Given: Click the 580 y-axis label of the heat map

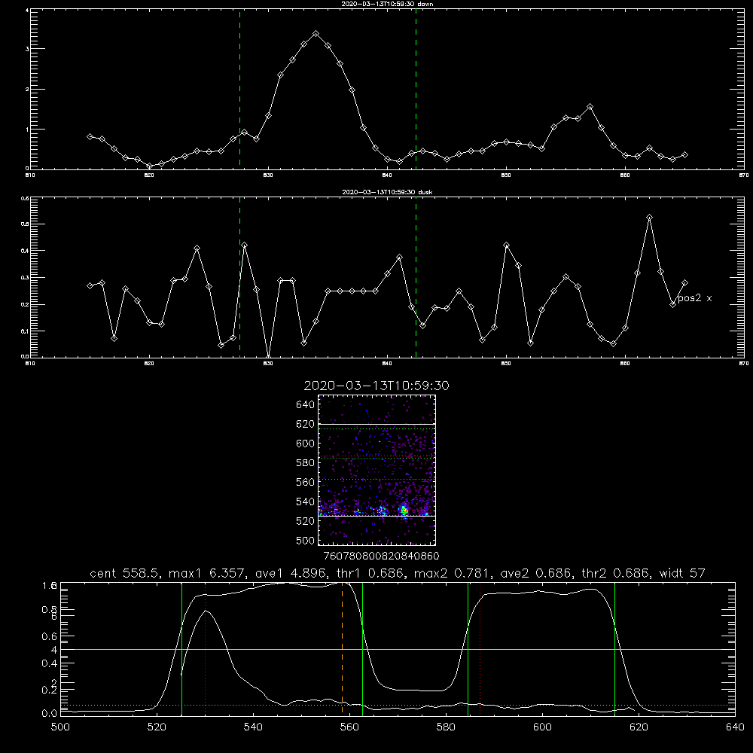Looking at the screenshot, I should point(305,463).
